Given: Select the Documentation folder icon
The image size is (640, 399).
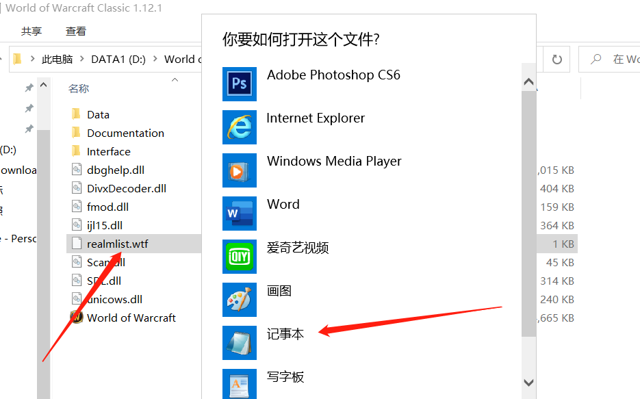Looking at the screenshot, I should [x=77, y=133].
